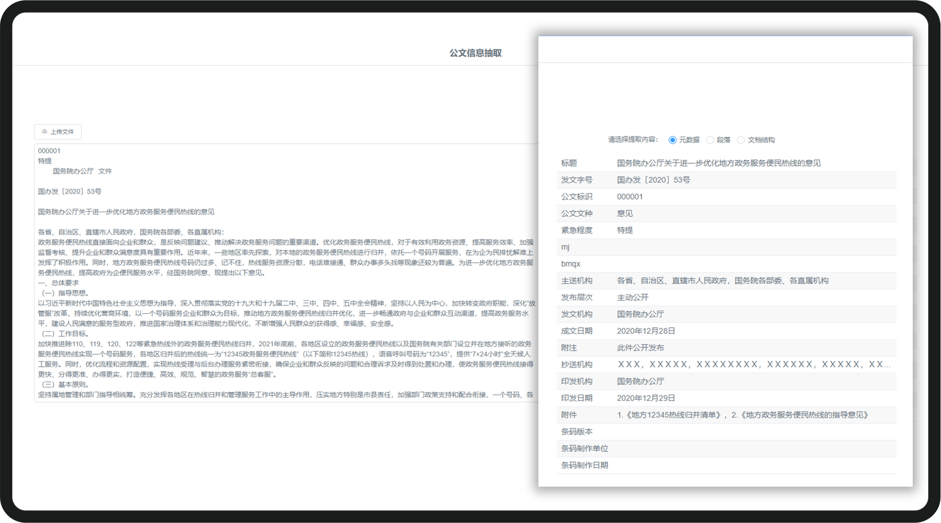This screenshot has height=523, width=941.
Task: Select the 段落 radio option
Action: [x=718, y=140]
